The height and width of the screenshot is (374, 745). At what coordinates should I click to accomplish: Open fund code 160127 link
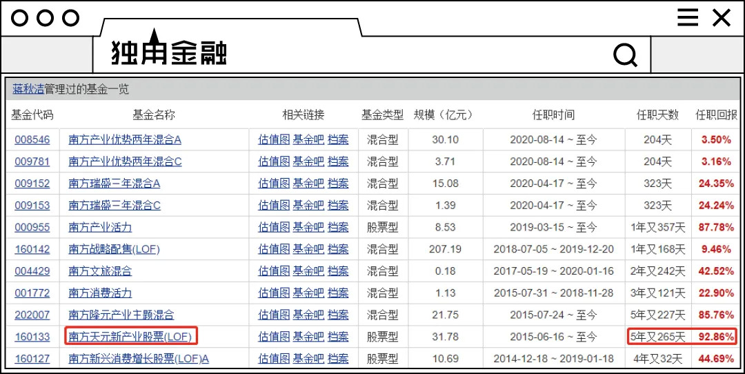point(32,359)
